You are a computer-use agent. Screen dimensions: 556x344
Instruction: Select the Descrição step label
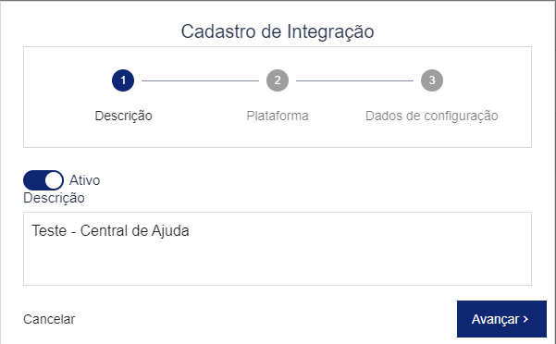click(123, 116)
